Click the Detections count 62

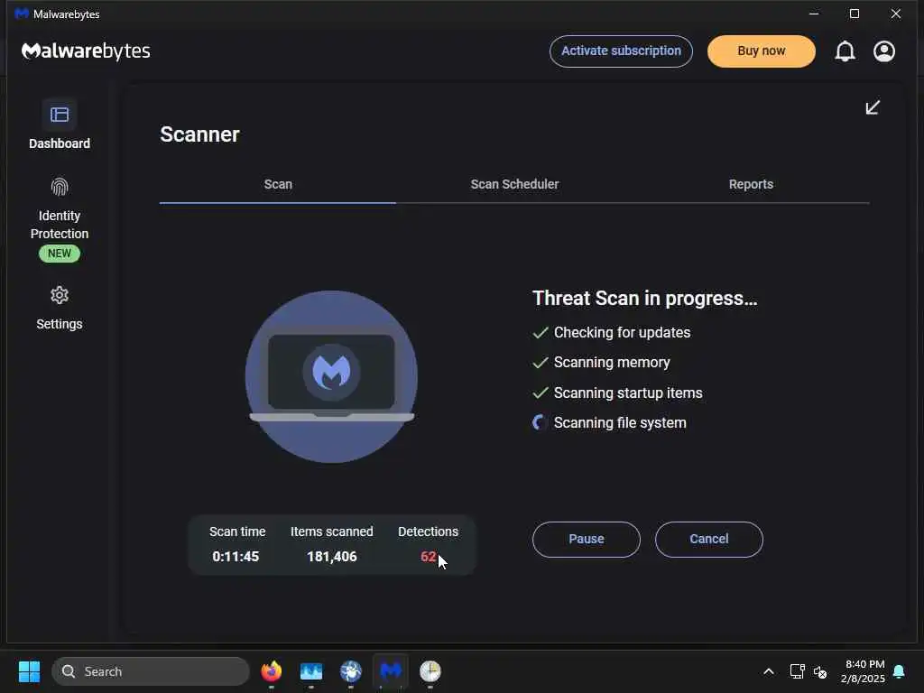pyautogui.click(x=429, y=556)
